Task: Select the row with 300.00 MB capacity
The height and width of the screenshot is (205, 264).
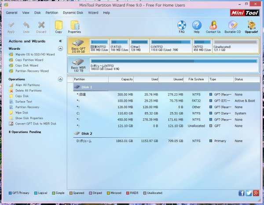Action: coord(166,95)
